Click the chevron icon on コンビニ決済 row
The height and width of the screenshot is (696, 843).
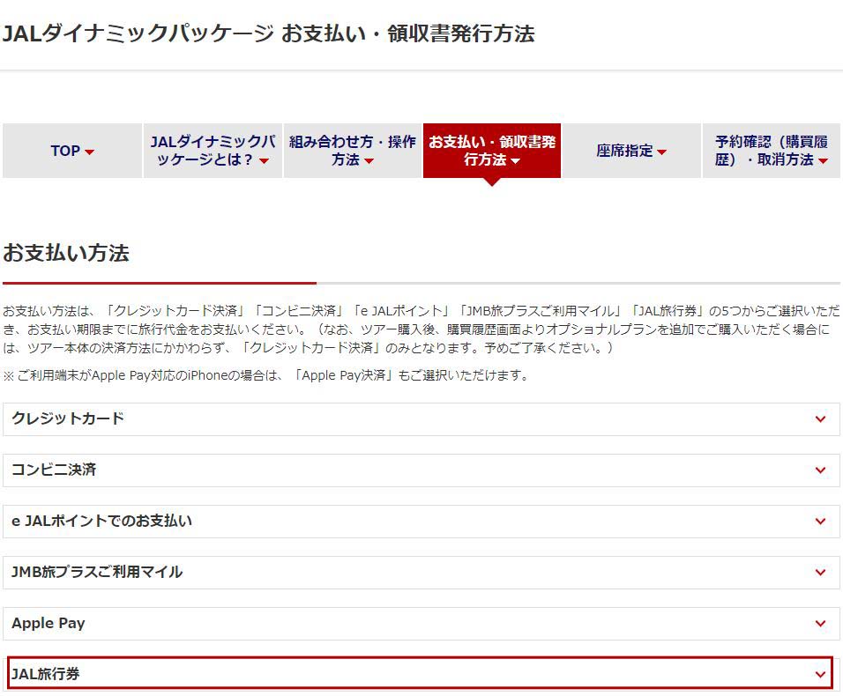pyautogui.click(x=820, y=470)
